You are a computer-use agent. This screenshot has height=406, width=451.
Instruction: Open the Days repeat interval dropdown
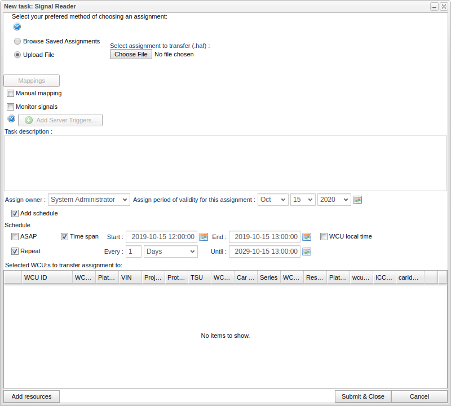point(170,251)
